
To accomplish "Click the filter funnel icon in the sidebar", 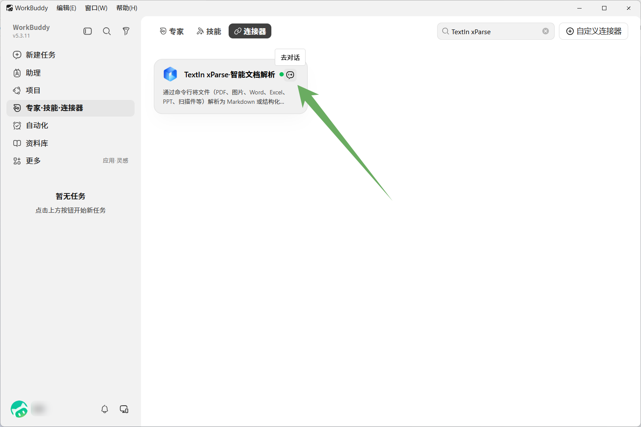I will (x=126, y=31).
